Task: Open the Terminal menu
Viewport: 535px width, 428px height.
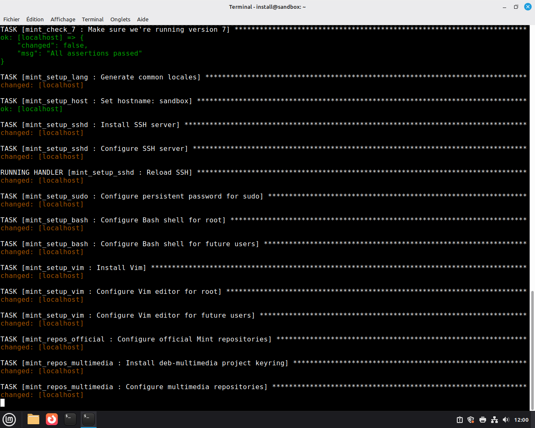Action: pyautogui.click(x=92, y=19)
